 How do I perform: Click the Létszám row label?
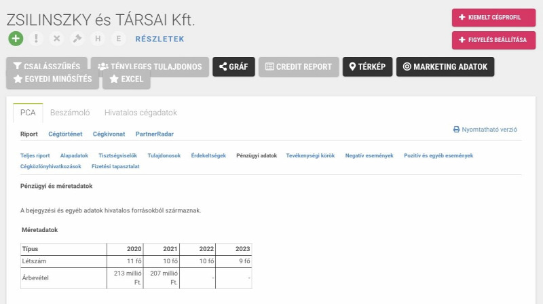(64, 261)
